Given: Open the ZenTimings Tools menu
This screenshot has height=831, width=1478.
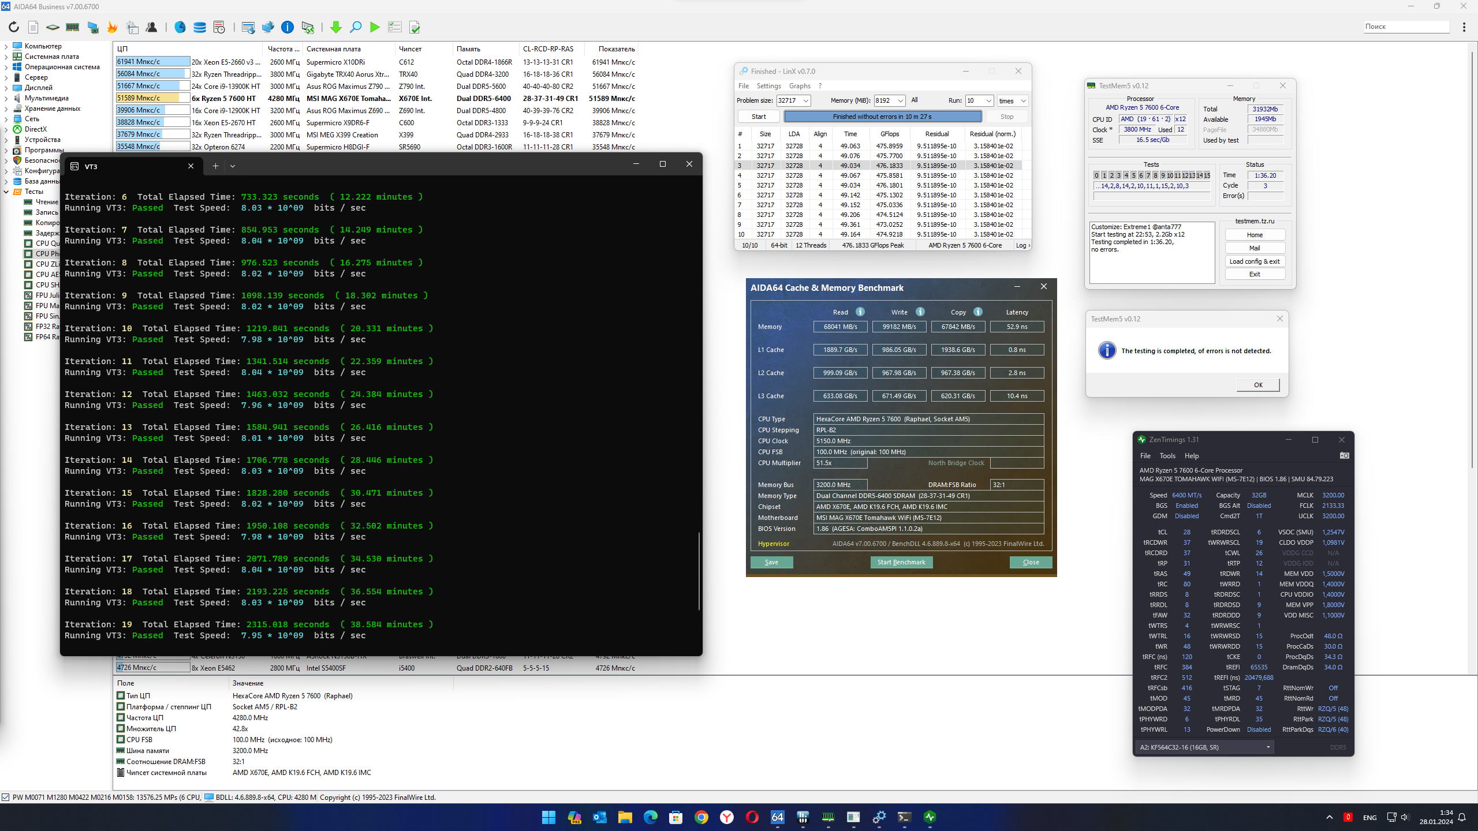Looking at the screenshot, I should [1167, 455].
